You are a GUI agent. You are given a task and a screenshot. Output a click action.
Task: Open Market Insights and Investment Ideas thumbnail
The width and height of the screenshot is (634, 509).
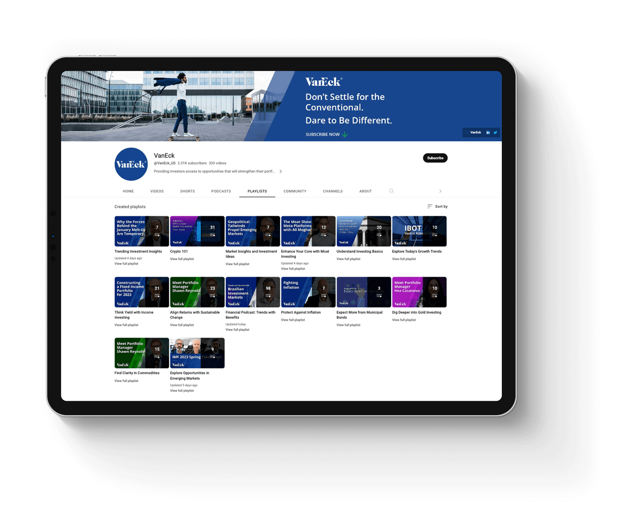(253, 231)
